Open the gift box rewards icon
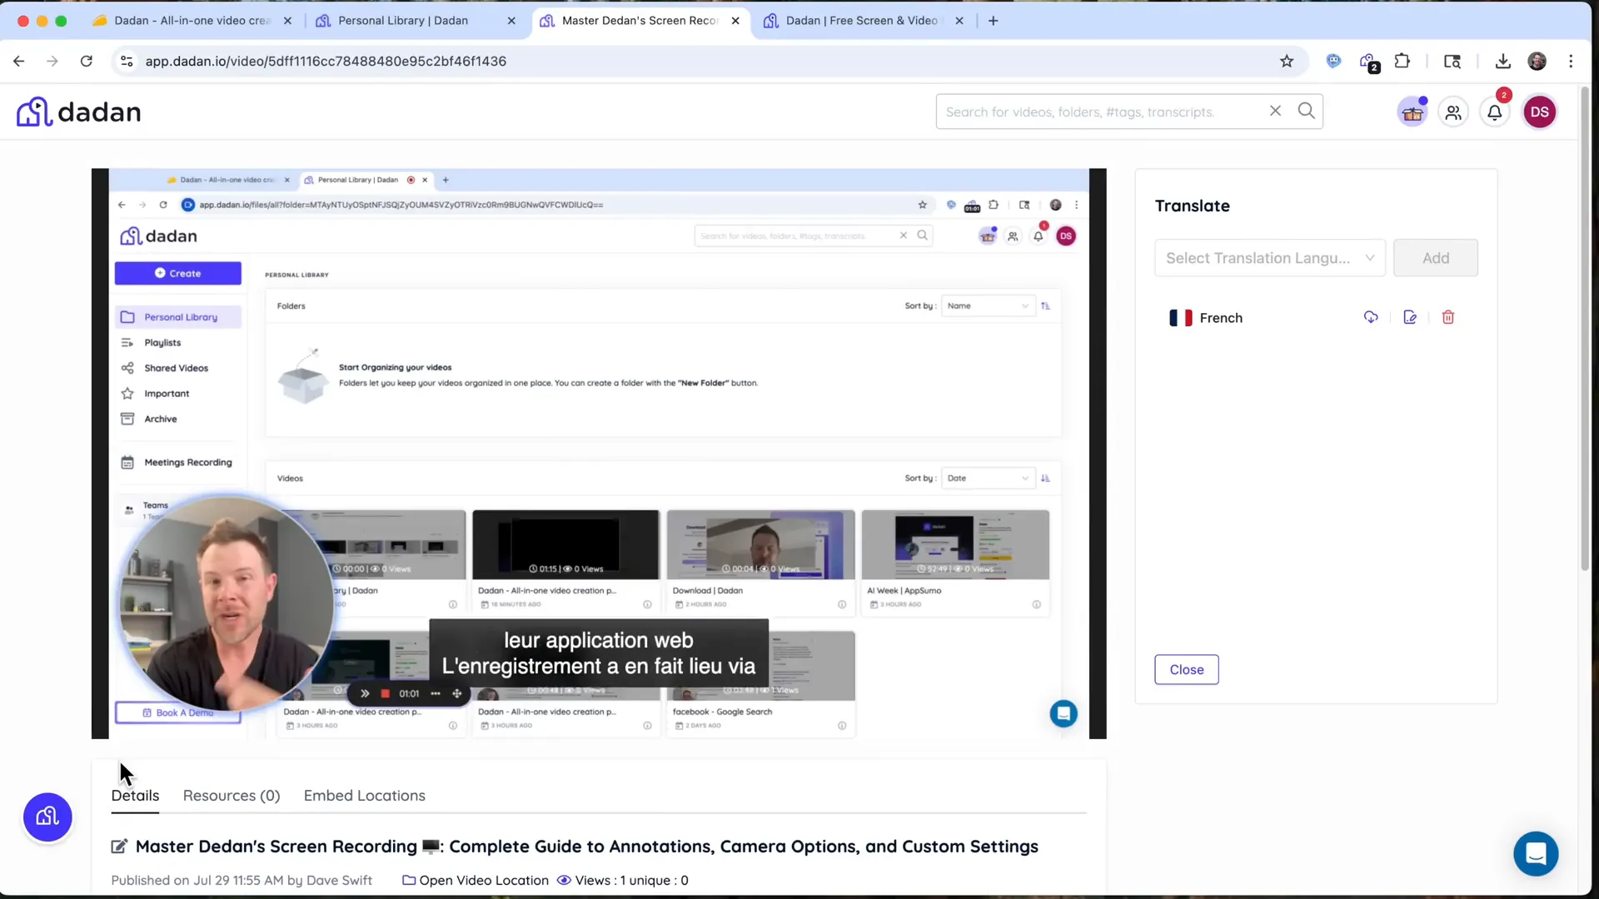The width and height of the screenshot is (1599, 899). click(x=1412, y=112)
